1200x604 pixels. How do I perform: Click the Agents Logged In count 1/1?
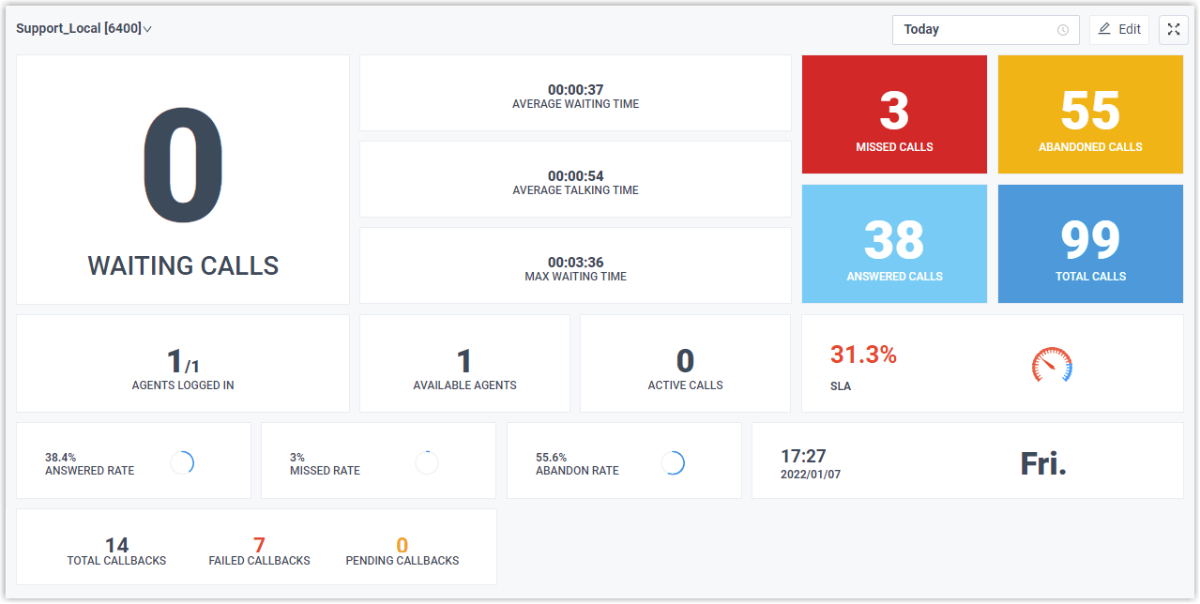pyautogui.click(x=183, y=361)
